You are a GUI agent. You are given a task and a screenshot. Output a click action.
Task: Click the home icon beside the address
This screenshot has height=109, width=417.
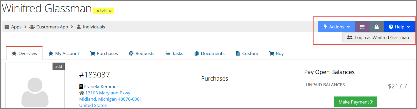pyautogui.click(x=81, y=93)
